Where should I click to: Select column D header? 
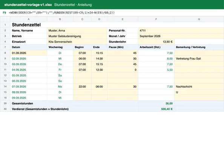[99, 19]
